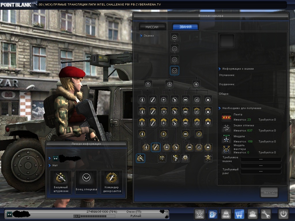295x221 pixels.
Task: Click the 274599/351000 (78%) experience text
Action: click(x=102, y=212)
